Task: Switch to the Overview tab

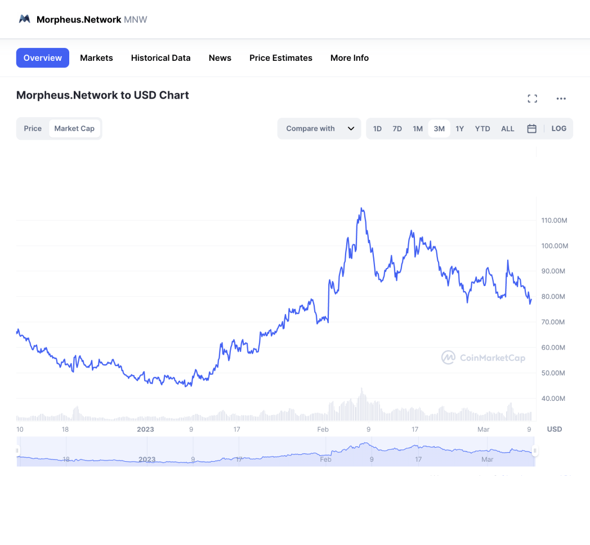Action: pyautogui.click(x=43, y=58)
